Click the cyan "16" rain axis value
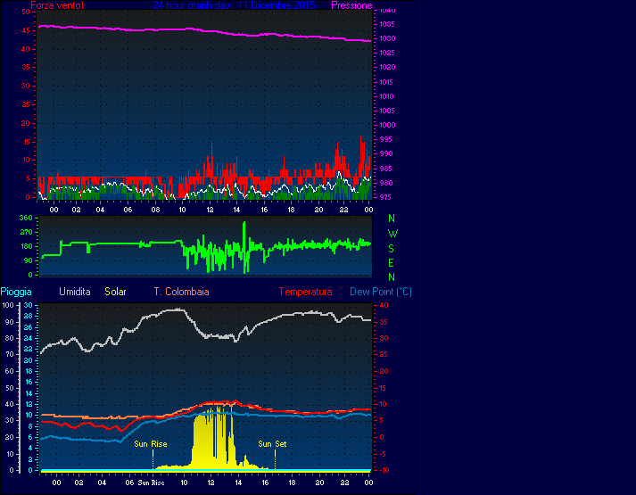Image resolution: width=636 pixels, height=495 pixels. tap(29, 382)
